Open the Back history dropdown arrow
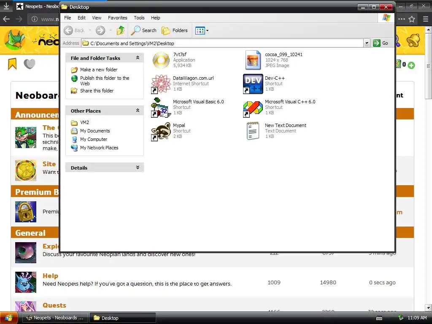This screenshot has height=324, width=432. pos(90,30)
